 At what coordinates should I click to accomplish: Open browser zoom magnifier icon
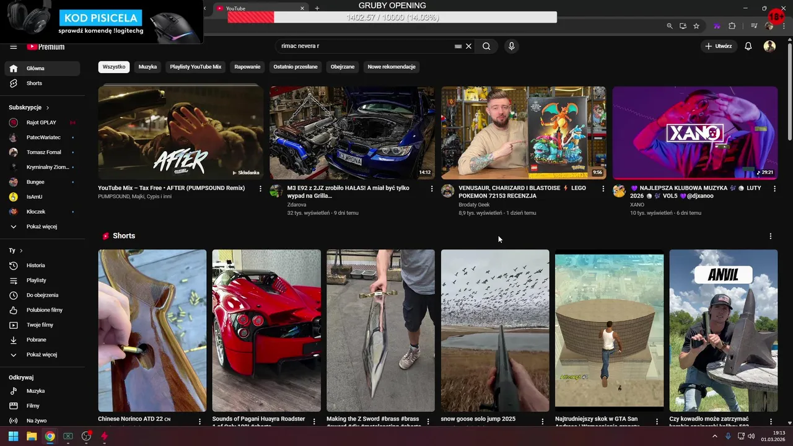click(x=670, y=26)
